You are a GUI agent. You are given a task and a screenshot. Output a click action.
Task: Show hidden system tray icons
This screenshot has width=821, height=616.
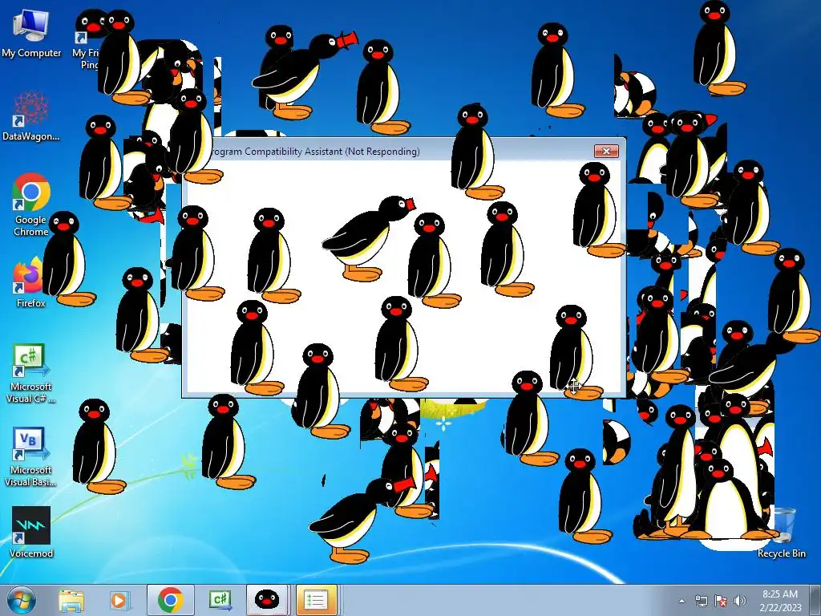681,601
